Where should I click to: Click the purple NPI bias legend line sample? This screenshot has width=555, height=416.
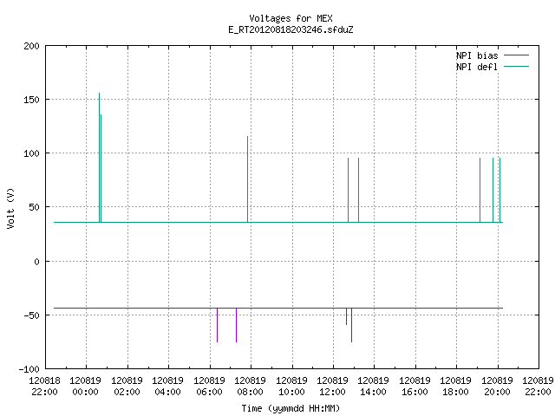(517, 55)
